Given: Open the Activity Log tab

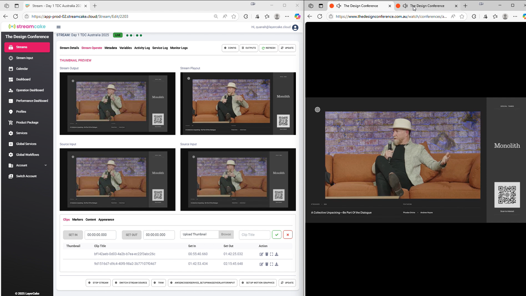Looking at the screenshot, I should tap(142, 48).
